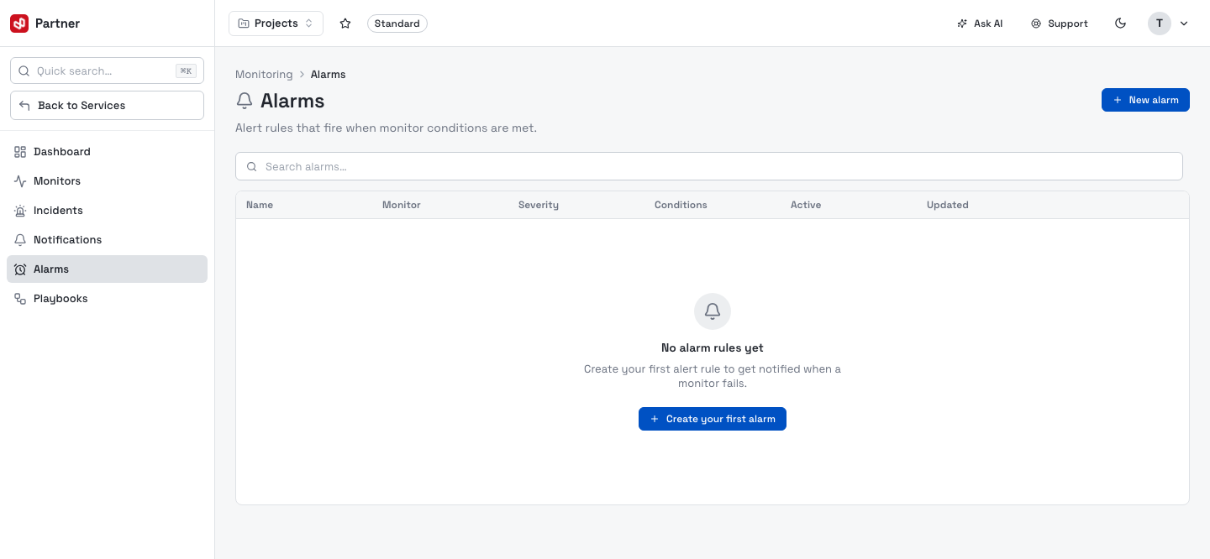This screenshot has width=1210, height=559.
Task: Click the Standard plan badge
Action: click(x=397, y=24)
